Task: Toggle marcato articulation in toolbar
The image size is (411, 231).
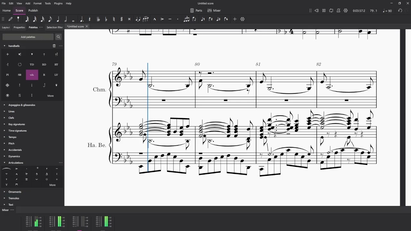Action: (x=154, y=19)
